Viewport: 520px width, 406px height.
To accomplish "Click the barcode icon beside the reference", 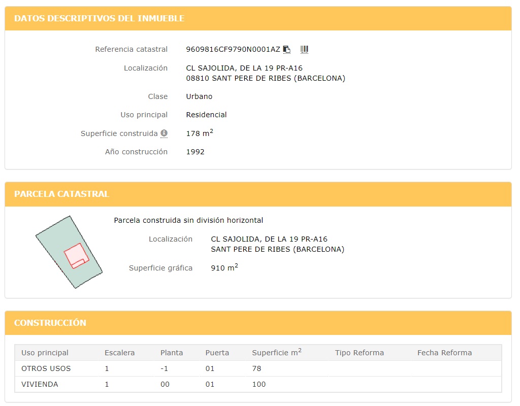I will click(304, 49).
